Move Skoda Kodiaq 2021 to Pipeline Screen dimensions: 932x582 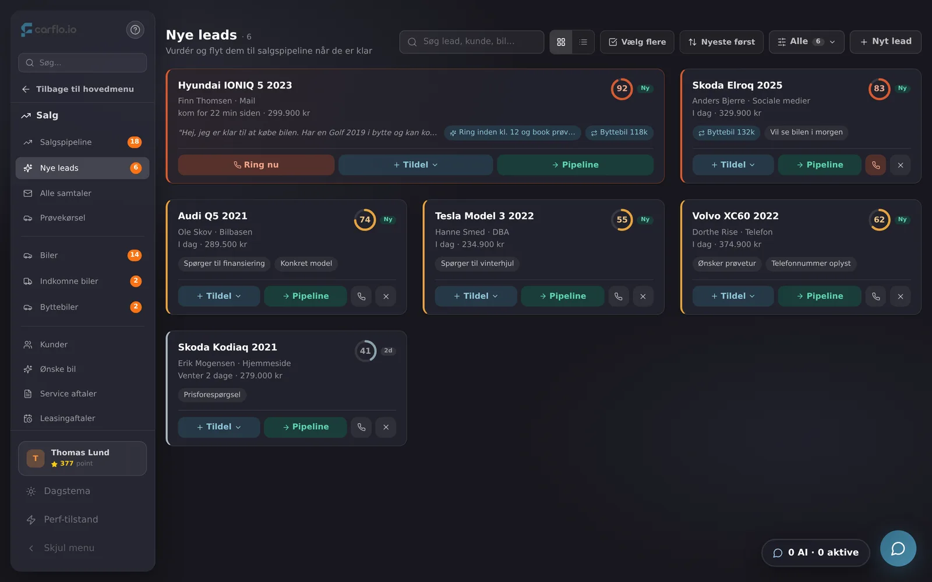[x=306, y=427]
